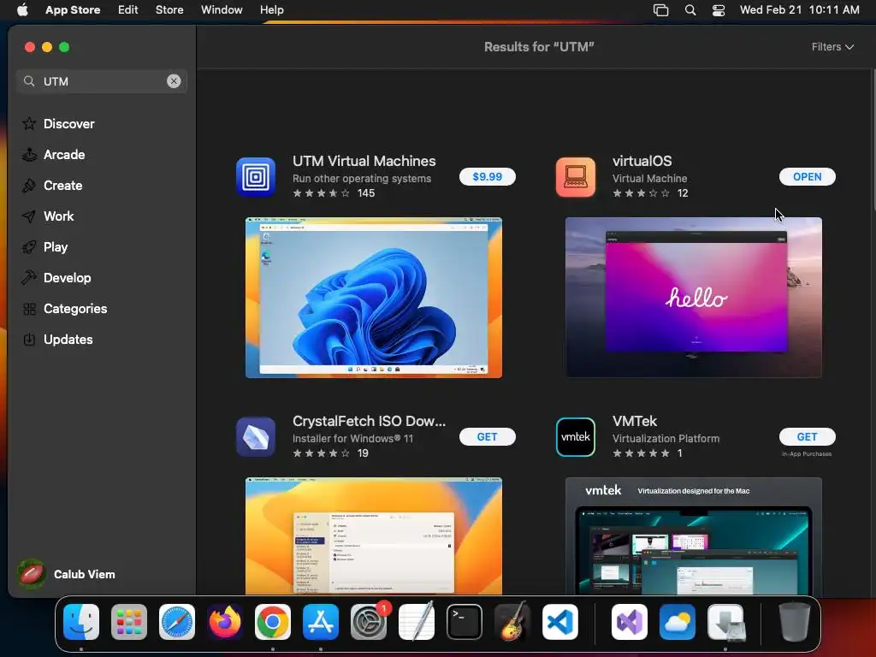876x657 pixels.
Task: Open CrystalFetch ISO Dow... title
Action: pyautogui.click(x=370, y=421)
